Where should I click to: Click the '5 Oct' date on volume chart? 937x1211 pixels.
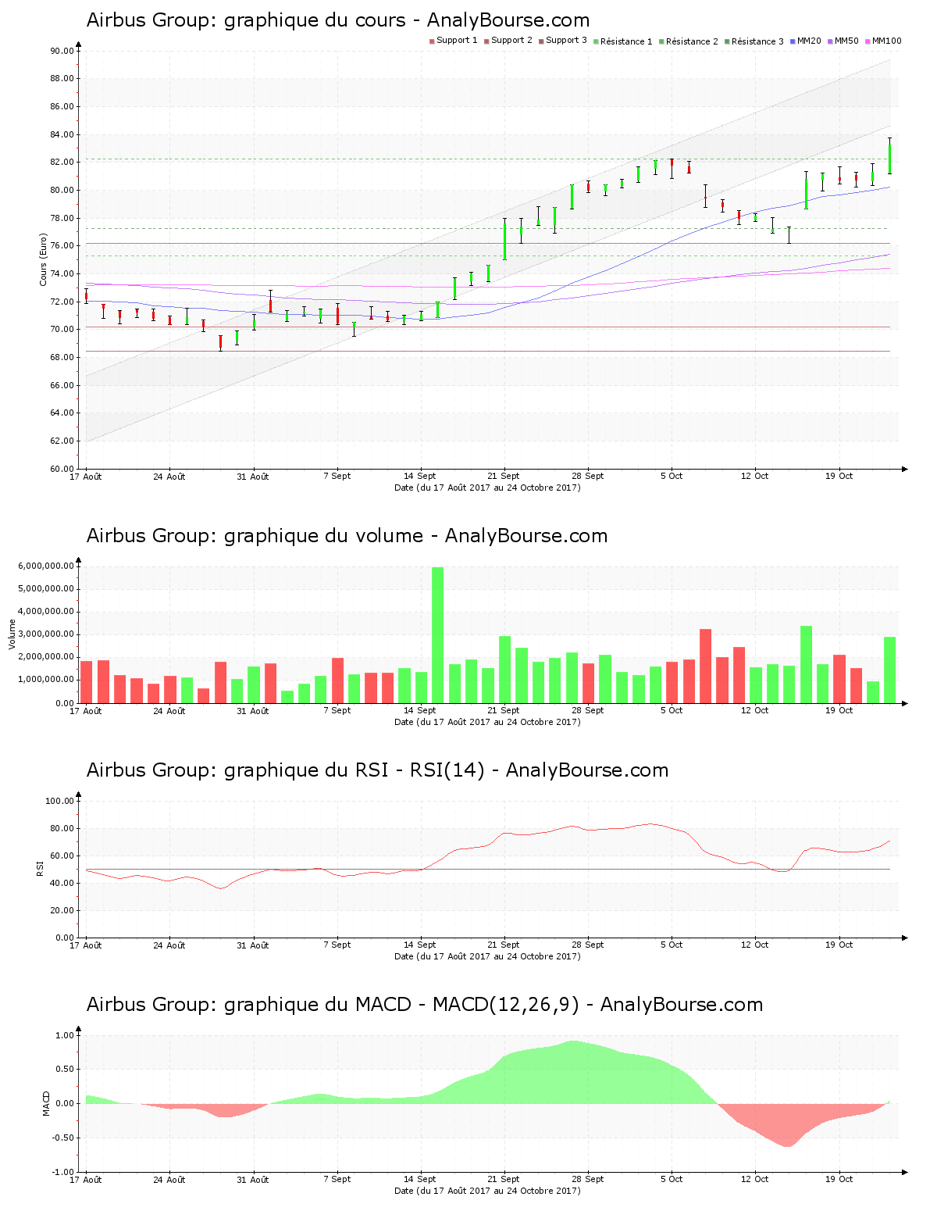(x=672, y=710)
